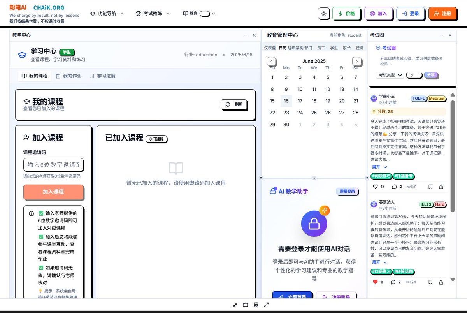Go to next month in the June 2025 calendar
467x313 pixels.
[357, 61]
